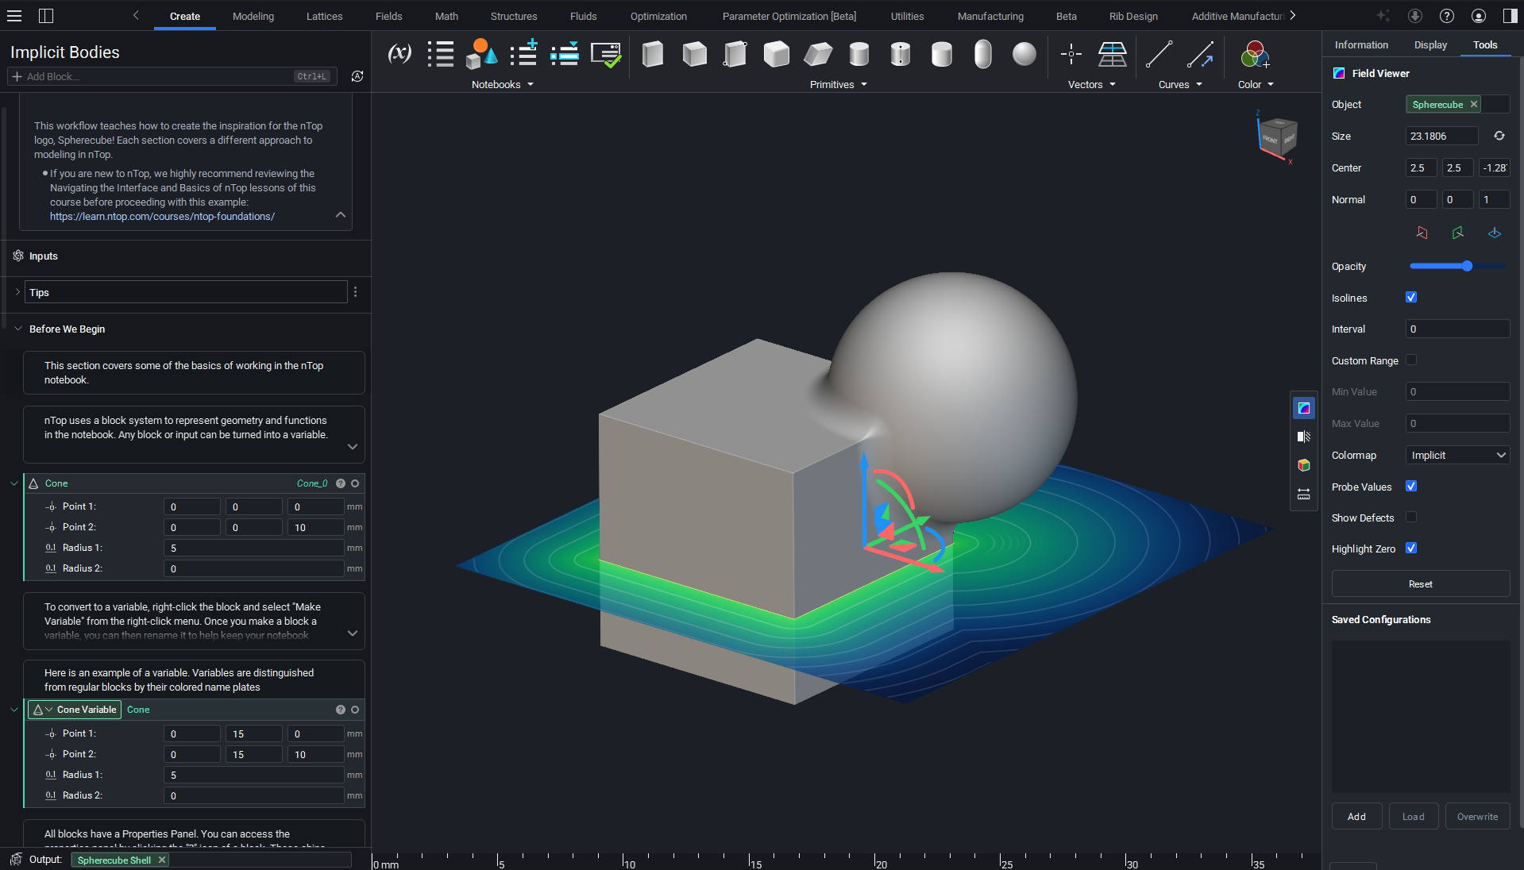Screen dimensions: 1524x870
Task: Click the Plane grid vector icon
Action: point(1113,54)
